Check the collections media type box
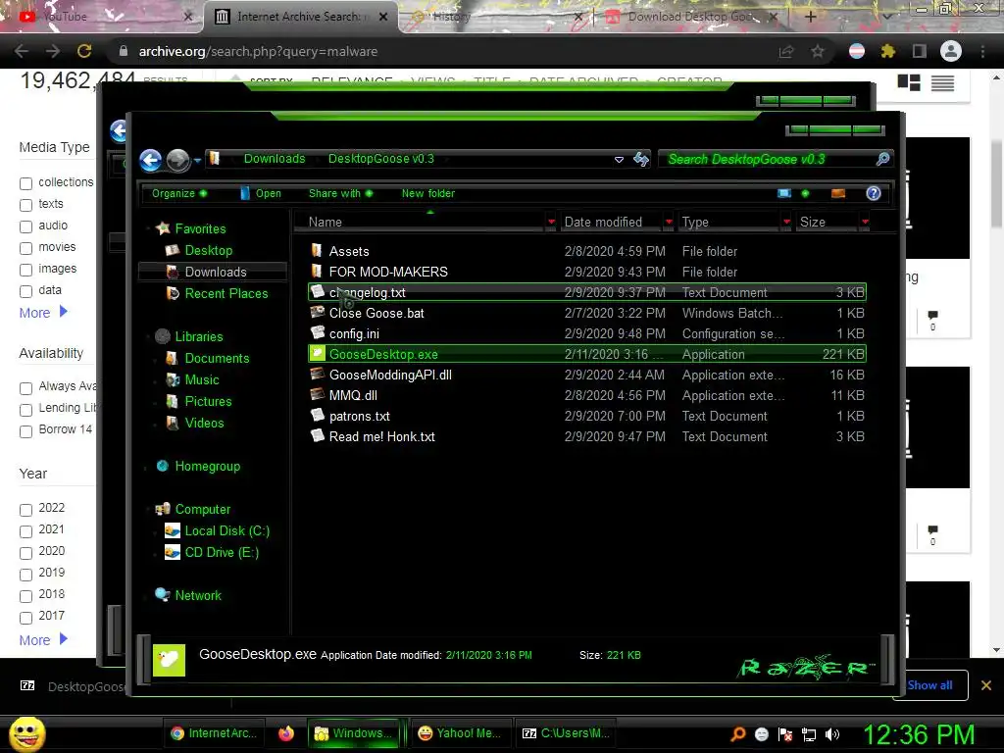 point(25,183)
